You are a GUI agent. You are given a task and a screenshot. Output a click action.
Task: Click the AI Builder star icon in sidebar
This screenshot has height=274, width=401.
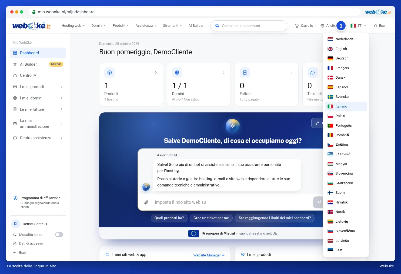point(15,64)
